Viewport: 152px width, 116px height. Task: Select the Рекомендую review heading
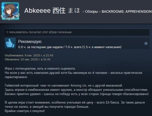[x=30, y=42]
